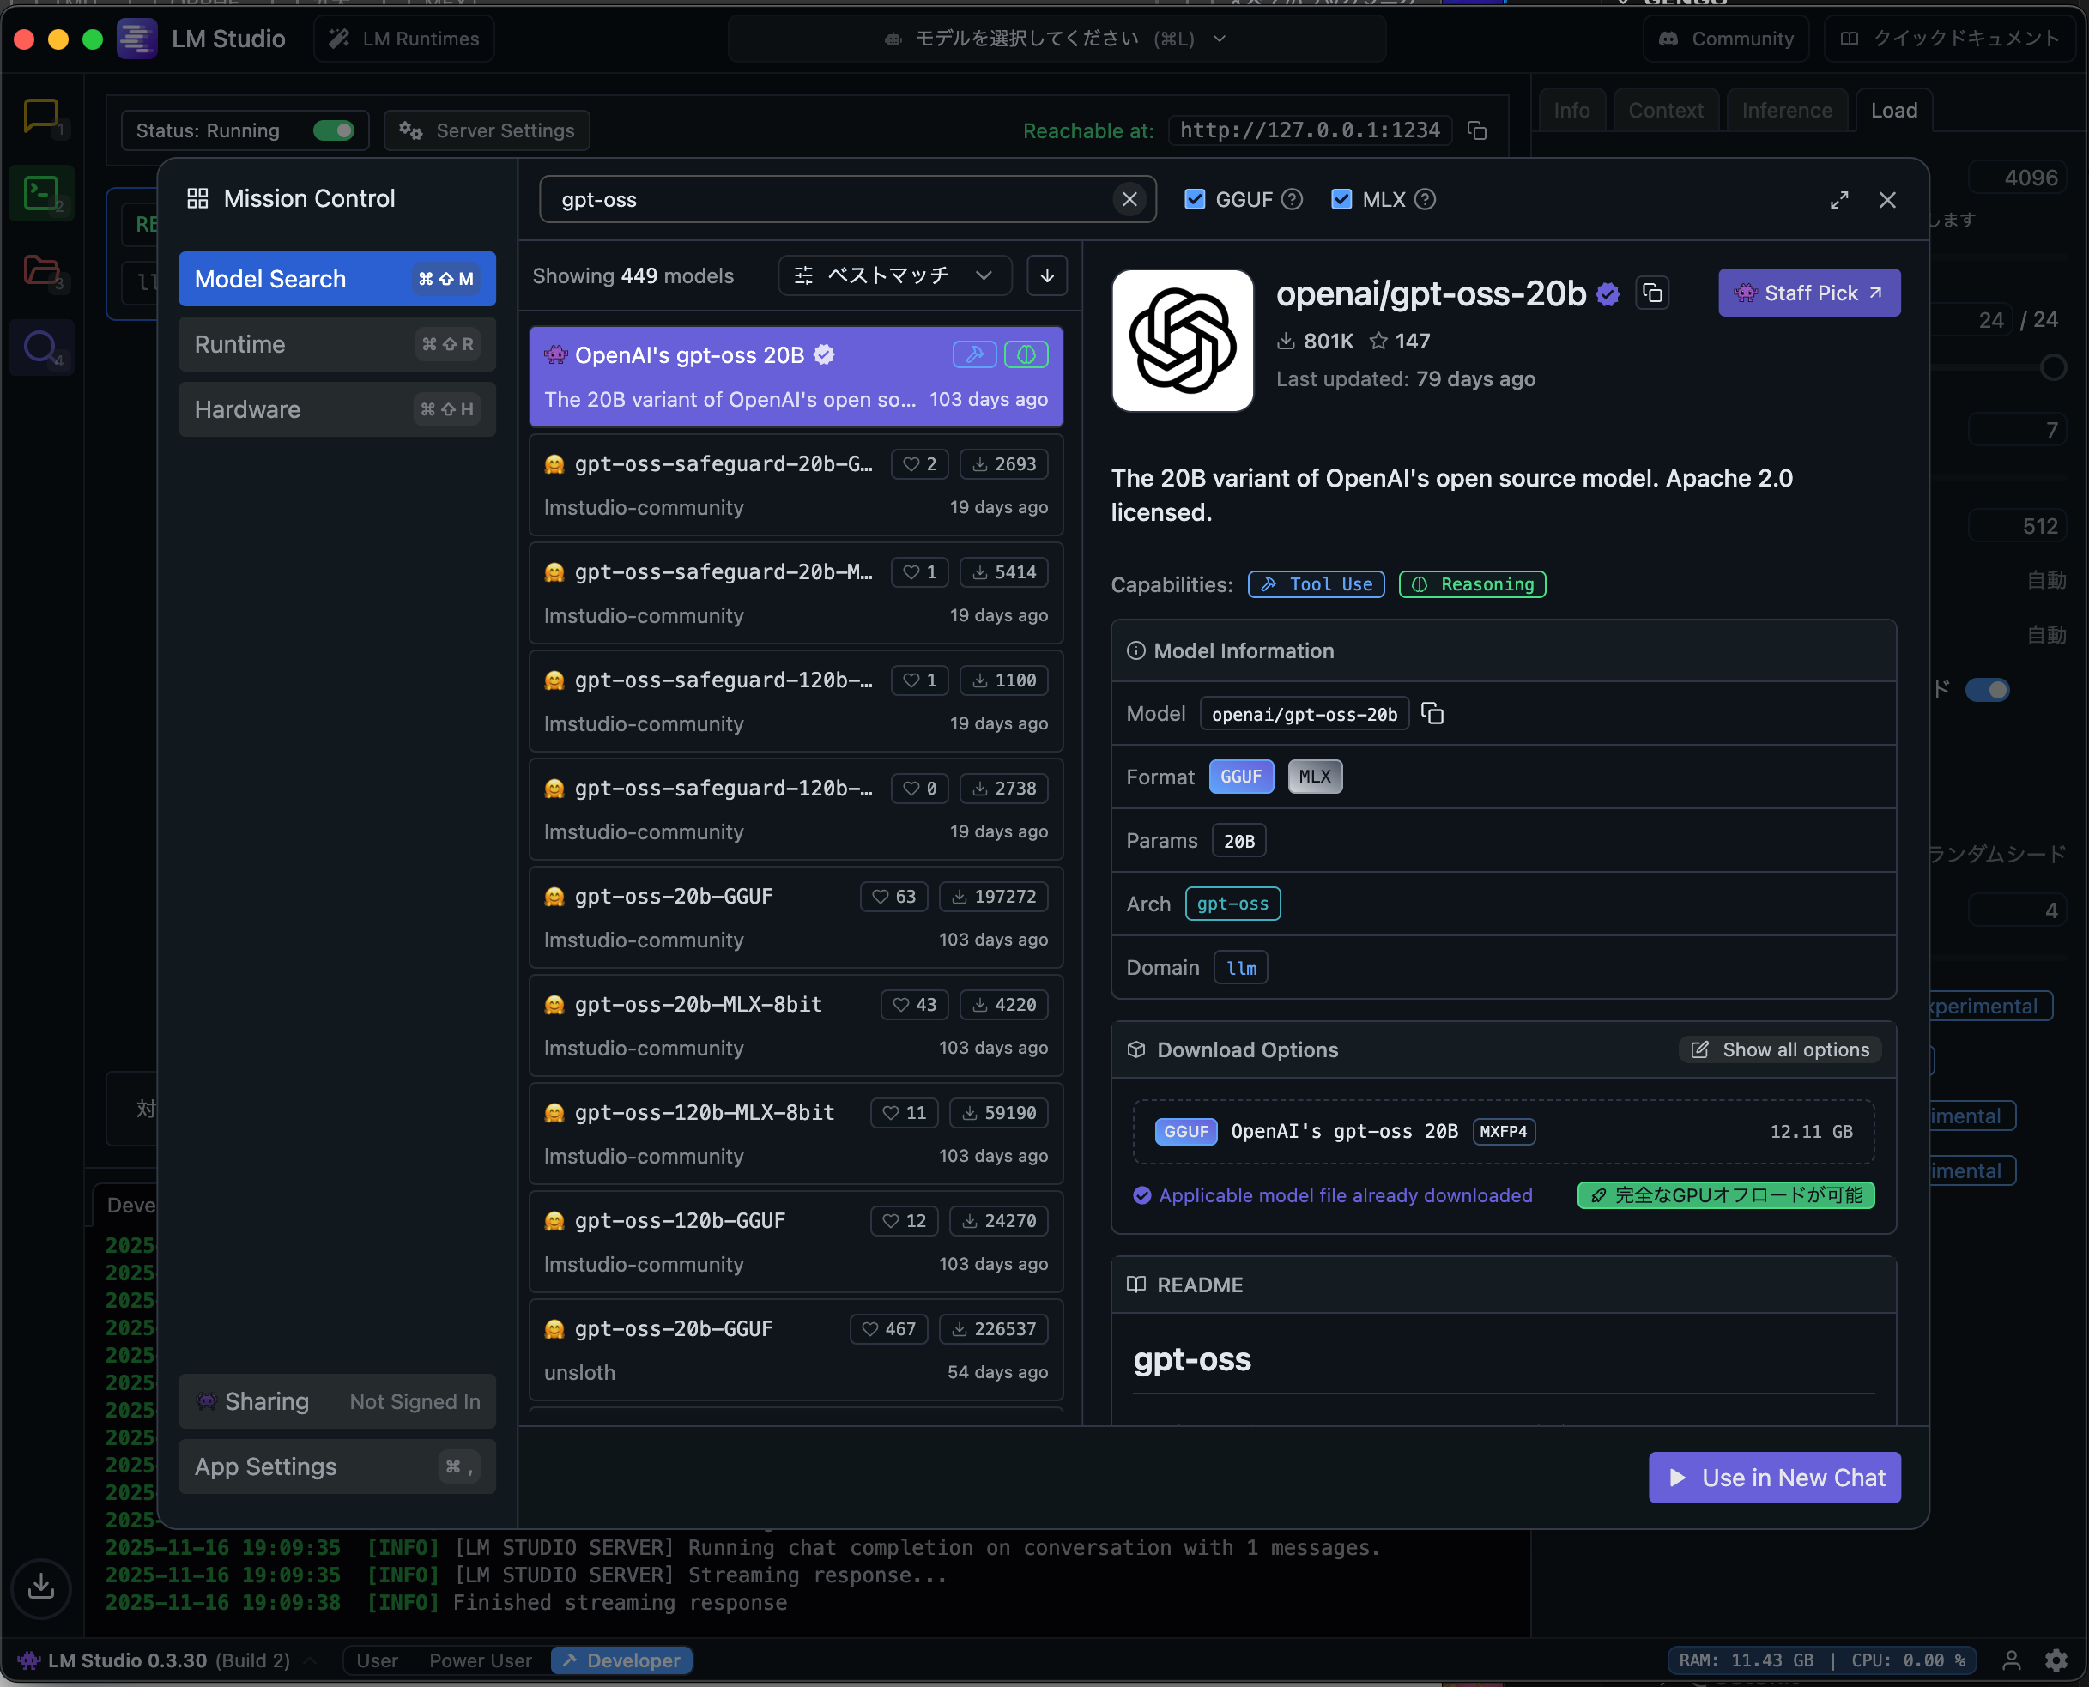
Task: Click Show all options for downloads
Action: (1781, 1049)
